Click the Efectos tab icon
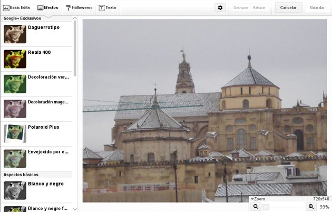Screen dimensions: 332x212 (x=40, y=8)
